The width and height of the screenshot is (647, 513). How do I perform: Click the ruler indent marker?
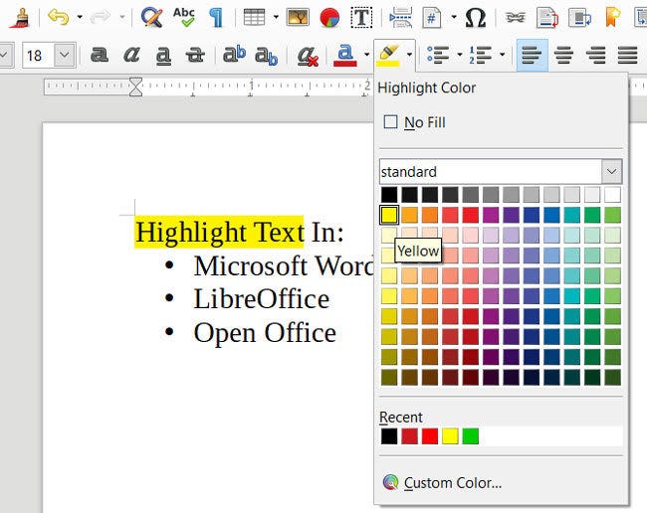135,86
